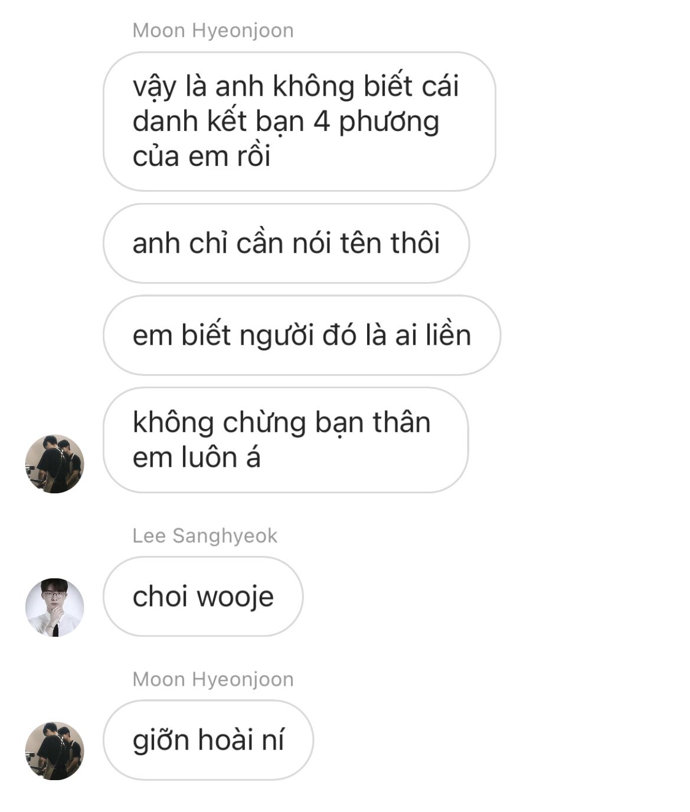Screen dimensions: 690x812
Task: Click the 'Lee Sanghyeok' sender name
Action: pyautogui.click(x=205, y=536)
